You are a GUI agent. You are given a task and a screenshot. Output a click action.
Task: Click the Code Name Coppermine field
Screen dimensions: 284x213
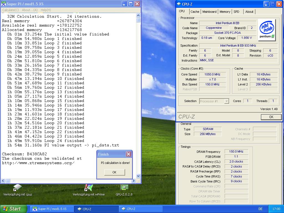[214, 28]
